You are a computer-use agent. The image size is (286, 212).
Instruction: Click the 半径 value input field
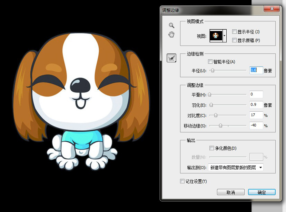point(256,70)
